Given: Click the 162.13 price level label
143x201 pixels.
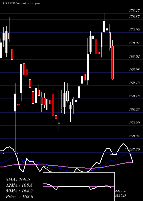Looking at the screenshot, I should coord(134,83).
